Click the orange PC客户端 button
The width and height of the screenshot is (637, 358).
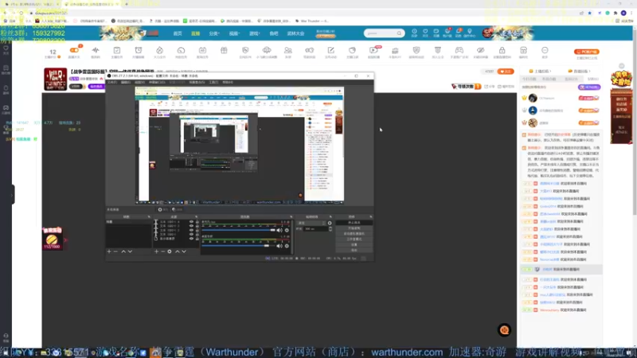586,52
